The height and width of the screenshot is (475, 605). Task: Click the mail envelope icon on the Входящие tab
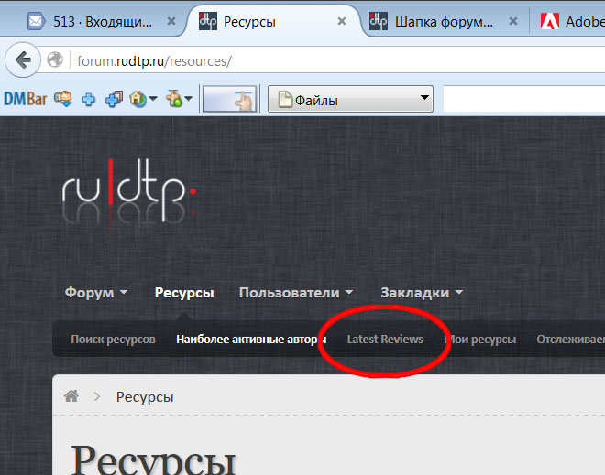[x=36, y=21]
